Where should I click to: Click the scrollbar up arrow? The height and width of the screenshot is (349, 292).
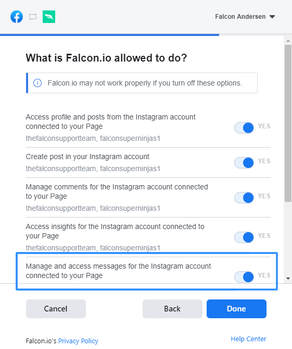point(288,41)
